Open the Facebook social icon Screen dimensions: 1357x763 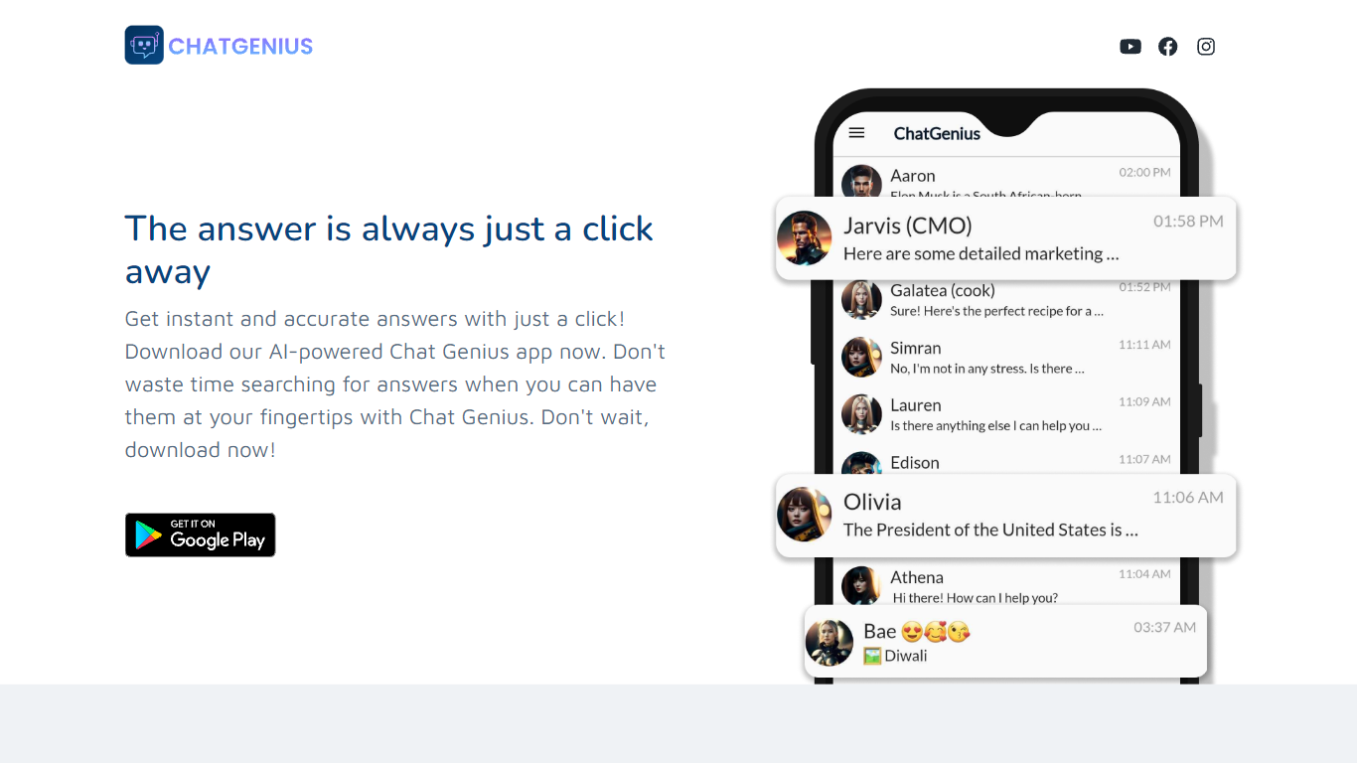click(1168, 47)
